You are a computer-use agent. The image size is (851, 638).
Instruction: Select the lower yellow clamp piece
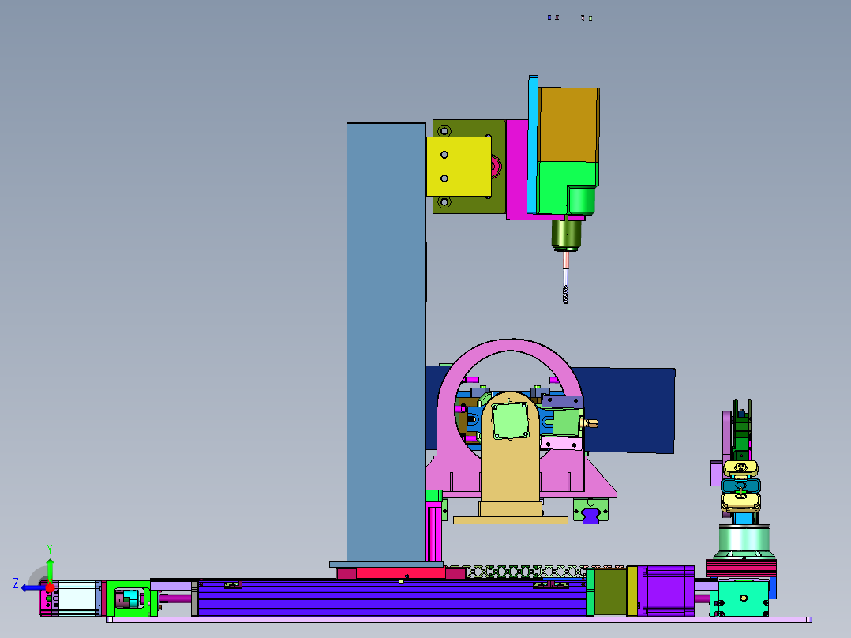tap(740, 501)
